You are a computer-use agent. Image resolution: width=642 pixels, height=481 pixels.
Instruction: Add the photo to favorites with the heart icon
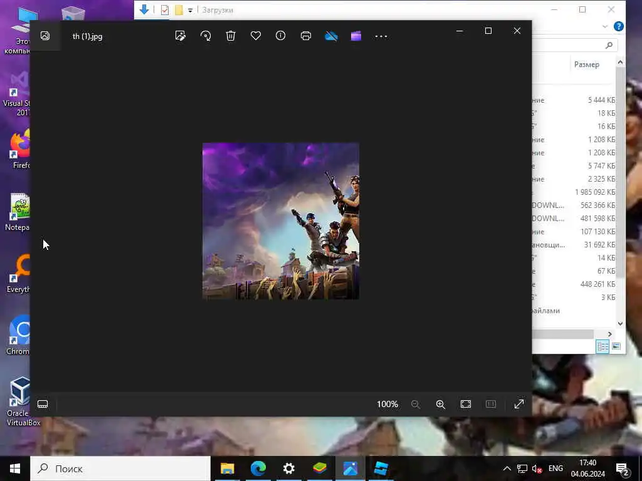point(256,36)
